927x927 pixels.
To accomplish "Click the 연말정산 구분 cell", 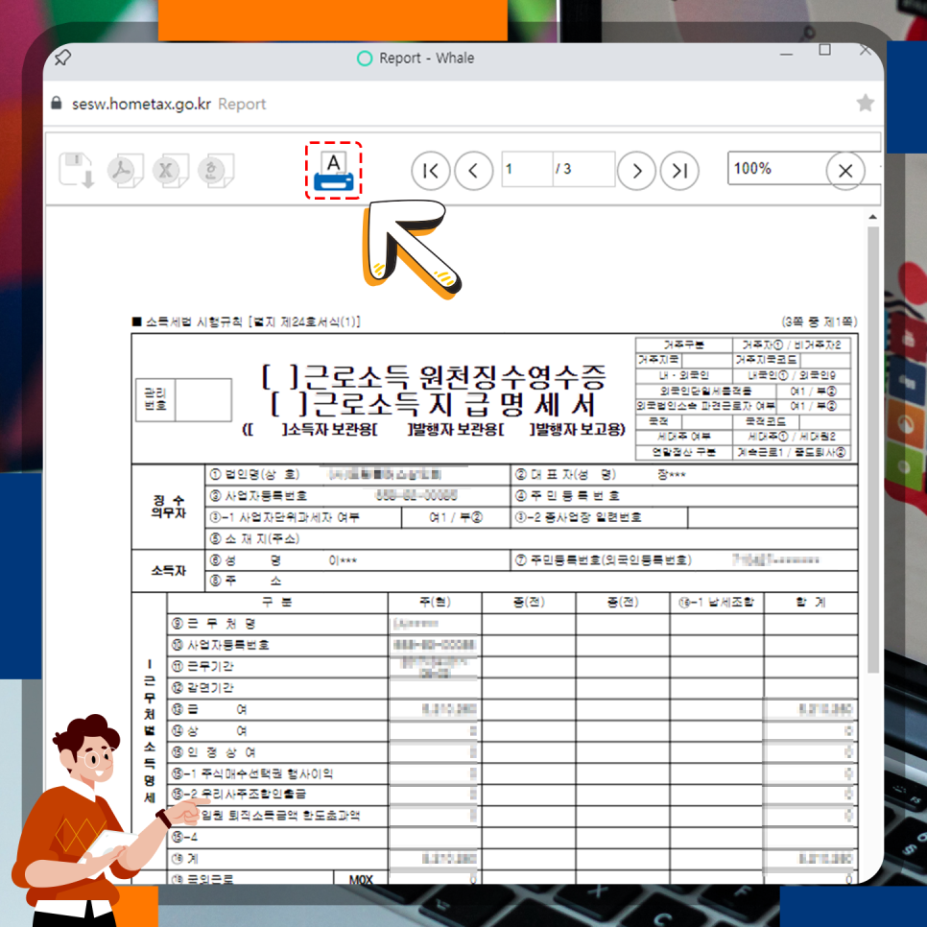I will (683, 452).
